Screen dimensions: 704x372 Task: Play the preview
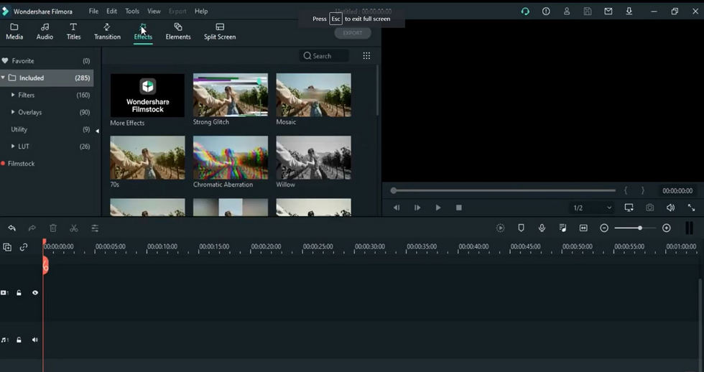(438, 208)
